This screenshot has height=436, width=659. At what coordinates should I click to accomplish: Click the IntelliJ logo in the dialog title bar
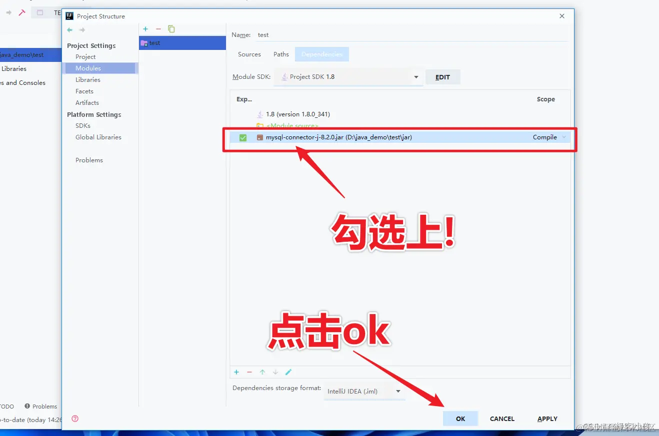tap(69, 16)
